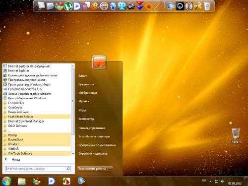This screenshot has height=186, width=248.
Task: Click the user account picture
Action: pyautogui.click(x=99, y=62)
